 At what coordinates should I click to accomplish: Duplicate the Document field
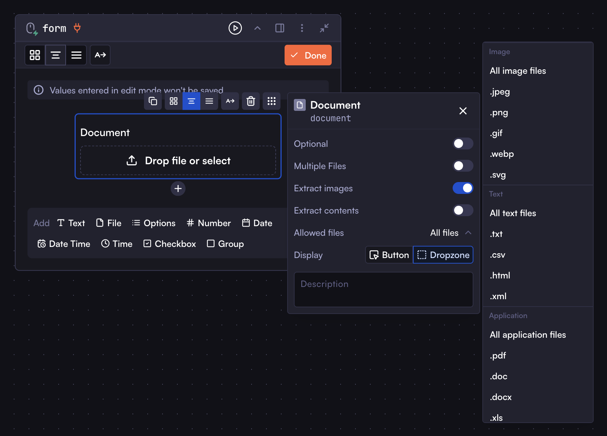[153, 101]
